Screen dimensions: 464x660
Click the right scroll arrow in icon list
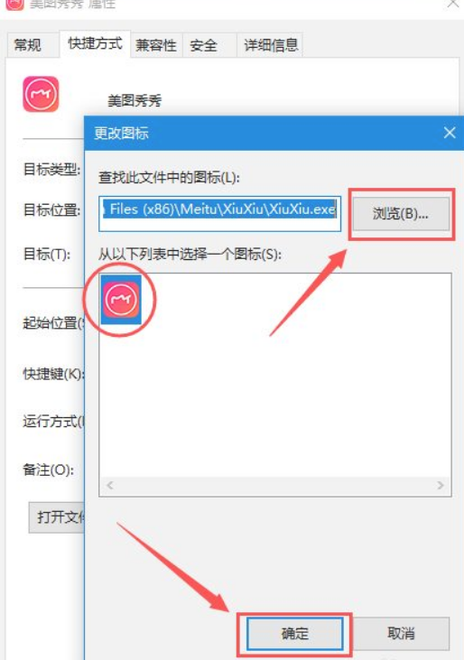pos(441,486)
